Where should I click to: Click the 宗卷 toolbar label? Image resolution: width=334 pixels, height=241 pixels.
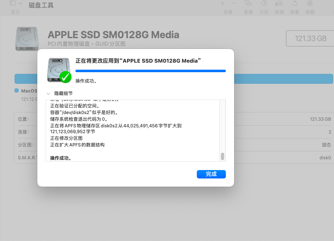[x=228, y=12]
